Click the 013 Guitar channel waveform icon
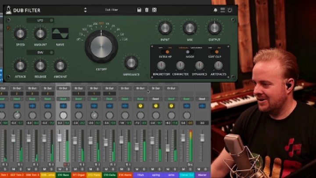 click(x=109, y=106)
